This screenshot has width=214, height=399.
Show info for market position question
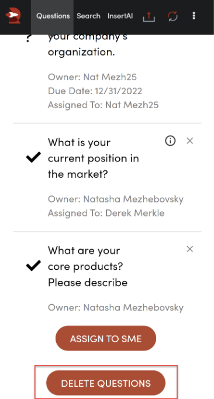170,140
